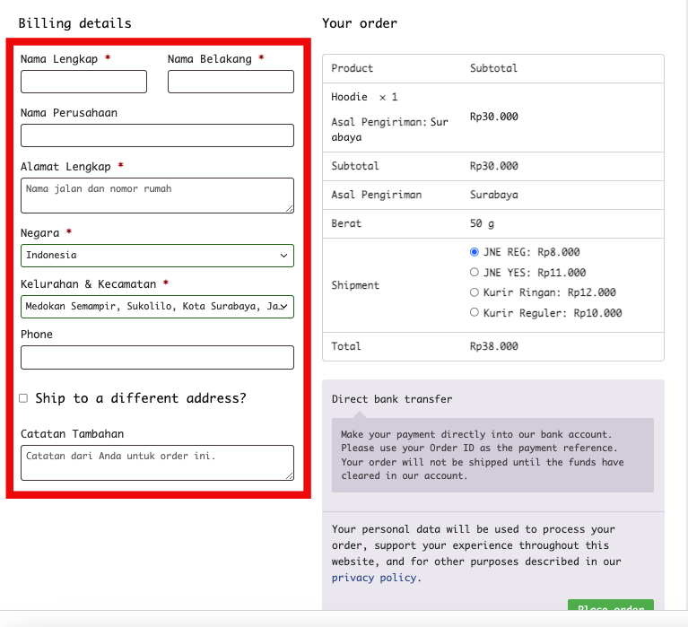The width and height of the screenshot is (688, 627).
Task: Click the Hoodie product name
Action: (349, 97)
